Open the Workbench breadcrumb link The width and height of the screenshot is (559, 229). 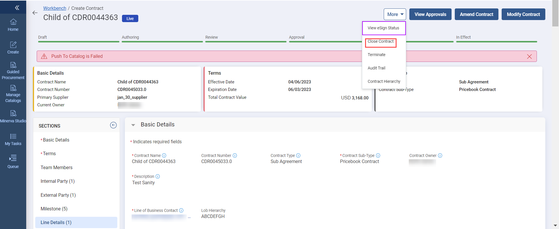(55, 8)
